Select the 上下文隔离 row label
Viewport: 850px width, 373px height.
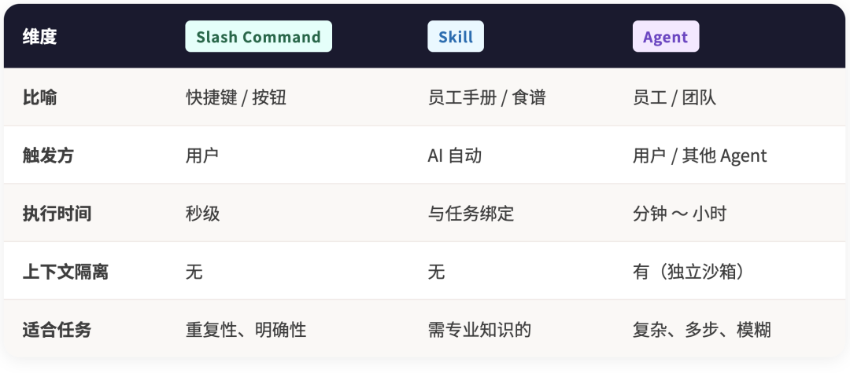(66, 272)
